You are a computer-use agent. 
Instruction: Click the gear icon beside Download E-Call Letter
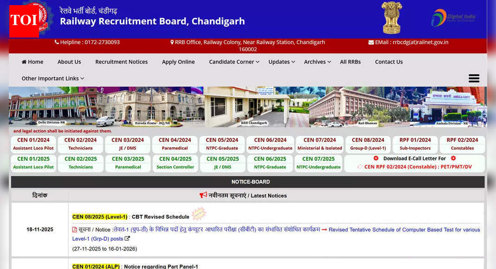click(x=376, y=158)
